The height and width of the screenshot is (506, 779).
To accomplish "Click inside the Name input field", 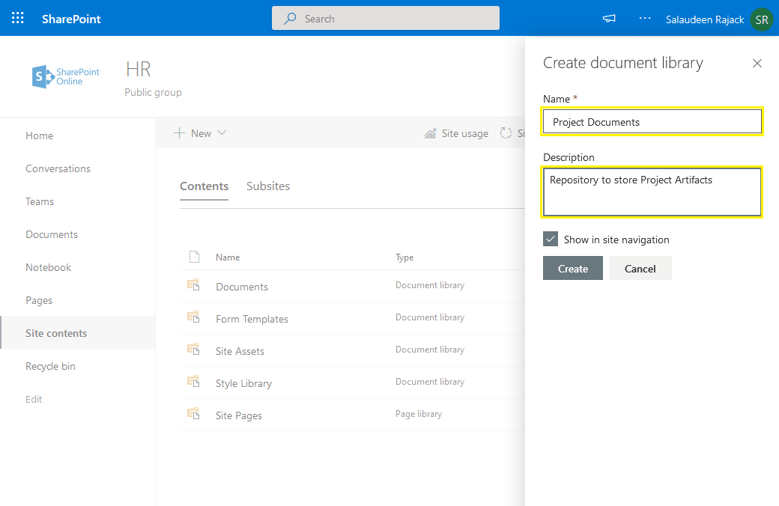I will click(x=652, y=121).
